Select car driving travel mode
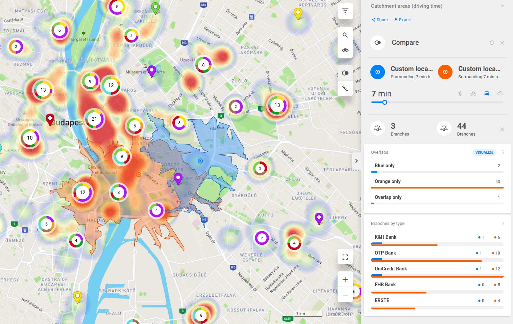This screenshot has width=513, height=324. click(x=487, y=93)
